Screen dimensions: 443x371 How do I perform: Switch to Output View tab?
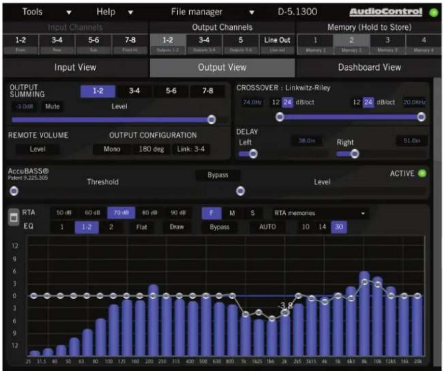pyautogui.click(x=222, y=68)
